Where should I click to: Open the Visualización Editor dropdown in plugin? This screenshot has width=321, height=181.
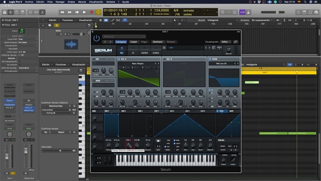226,42
